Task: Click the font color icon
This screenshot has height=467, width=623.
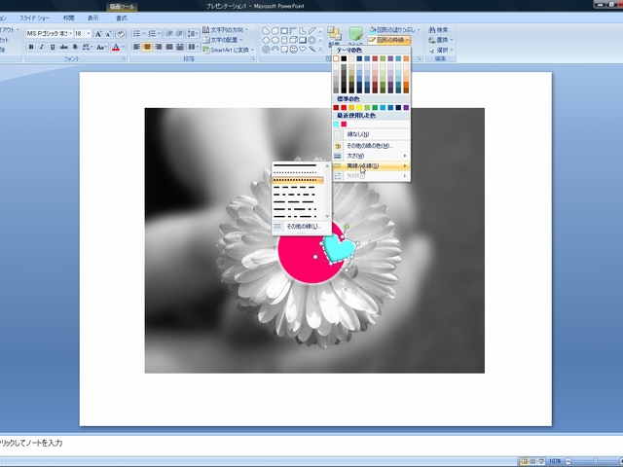Action: click(x=116, y=47)
